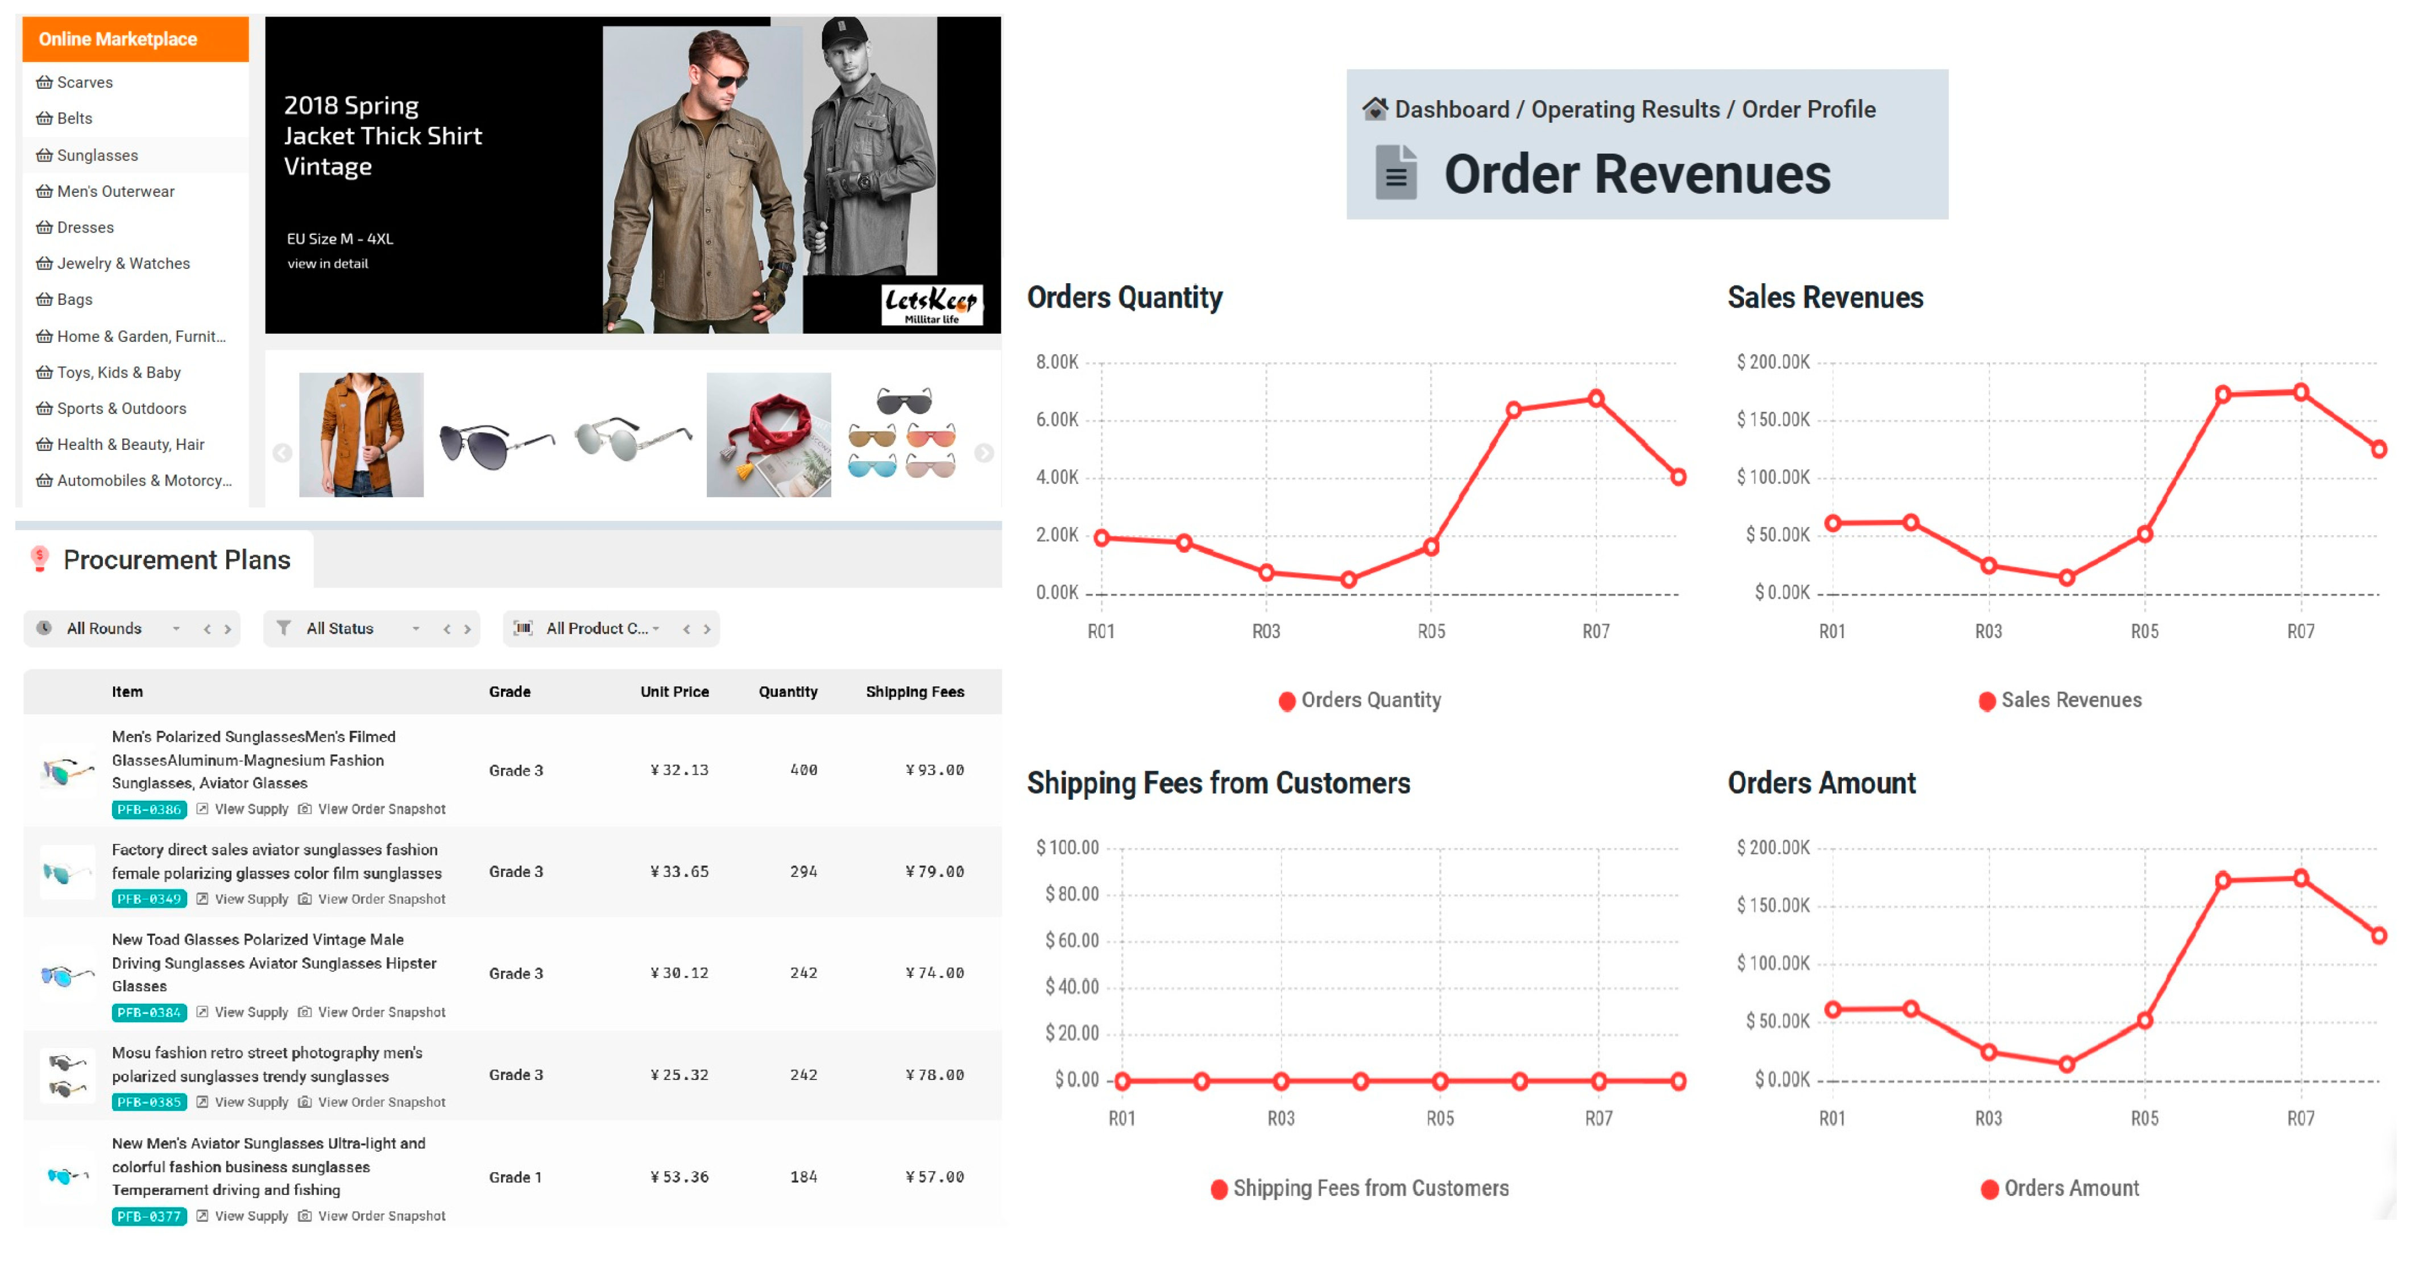This screenshot has height=1262, width=2411.
Task: Toggle Orders Quantity legend series
Action: point(1359,700)
